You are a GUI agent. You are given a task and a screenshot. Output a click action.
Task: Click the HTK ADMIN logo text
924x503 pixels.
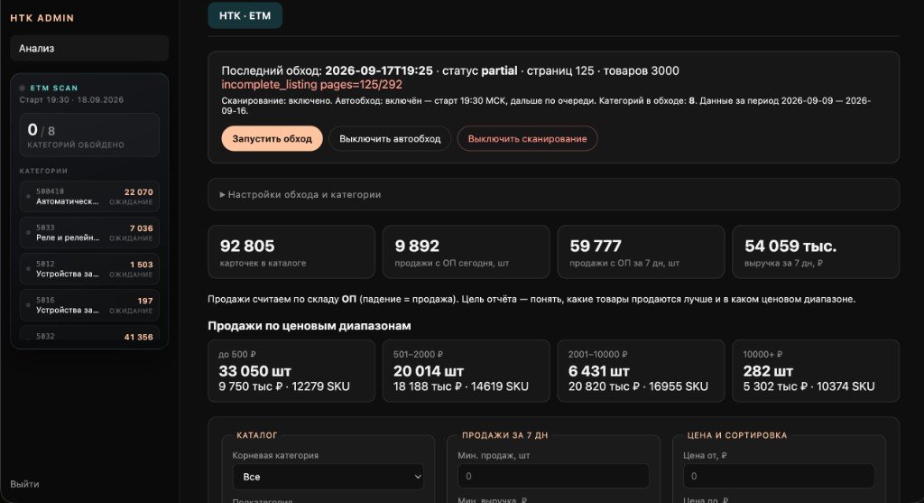click(x=42, y=18)
